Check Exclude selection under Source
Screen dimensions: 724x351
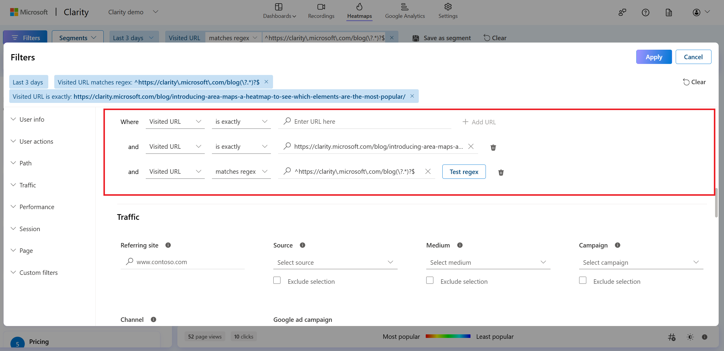pos(277,281)
